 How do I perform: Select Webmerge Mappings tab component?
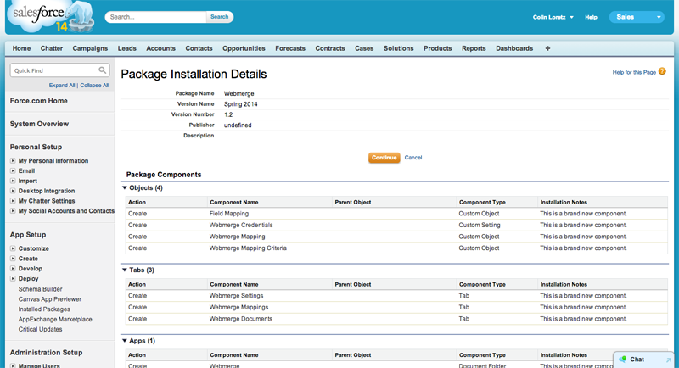[x=238, y=307]
